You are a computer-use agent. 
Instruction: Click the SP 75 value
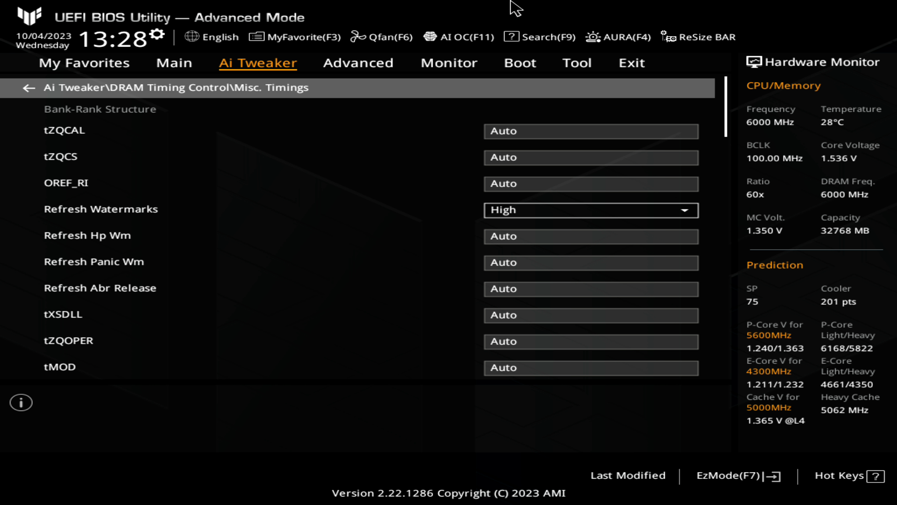click(x=752, y=302)
